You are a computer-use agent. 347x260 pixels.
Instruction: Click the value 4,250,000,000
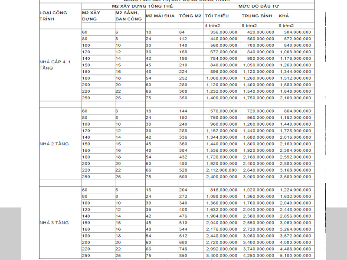pos(259,256)
